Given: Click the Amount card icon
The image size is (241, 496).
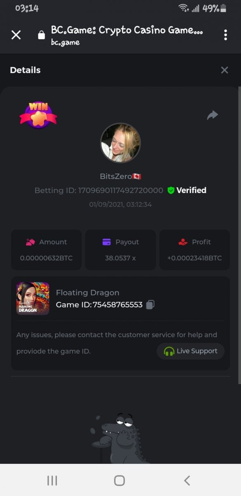Looking at the screenshot, I should pyautogui.click(x=30, y=242).
